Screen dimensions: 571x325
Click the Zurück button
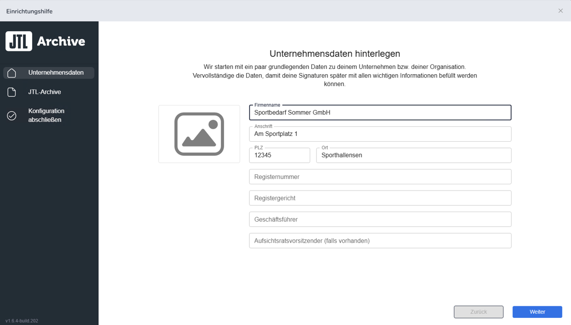(478, 312)
